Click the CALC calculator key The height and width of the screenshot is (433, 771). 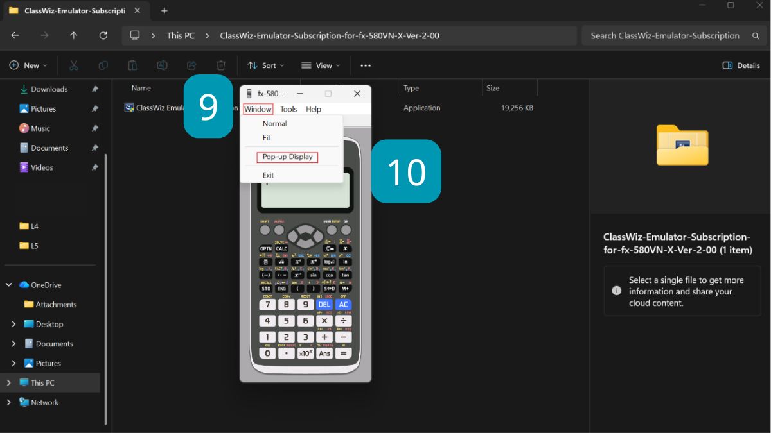[x=281, y=248]
